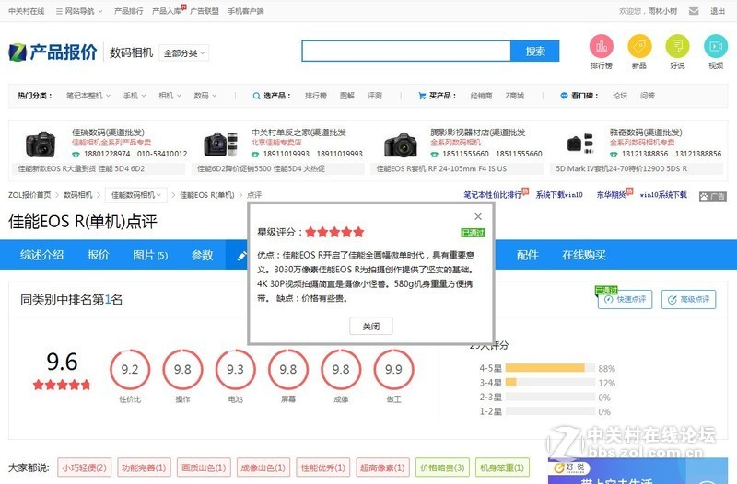Expand the 全部分类 dropdown

point(183,53)
